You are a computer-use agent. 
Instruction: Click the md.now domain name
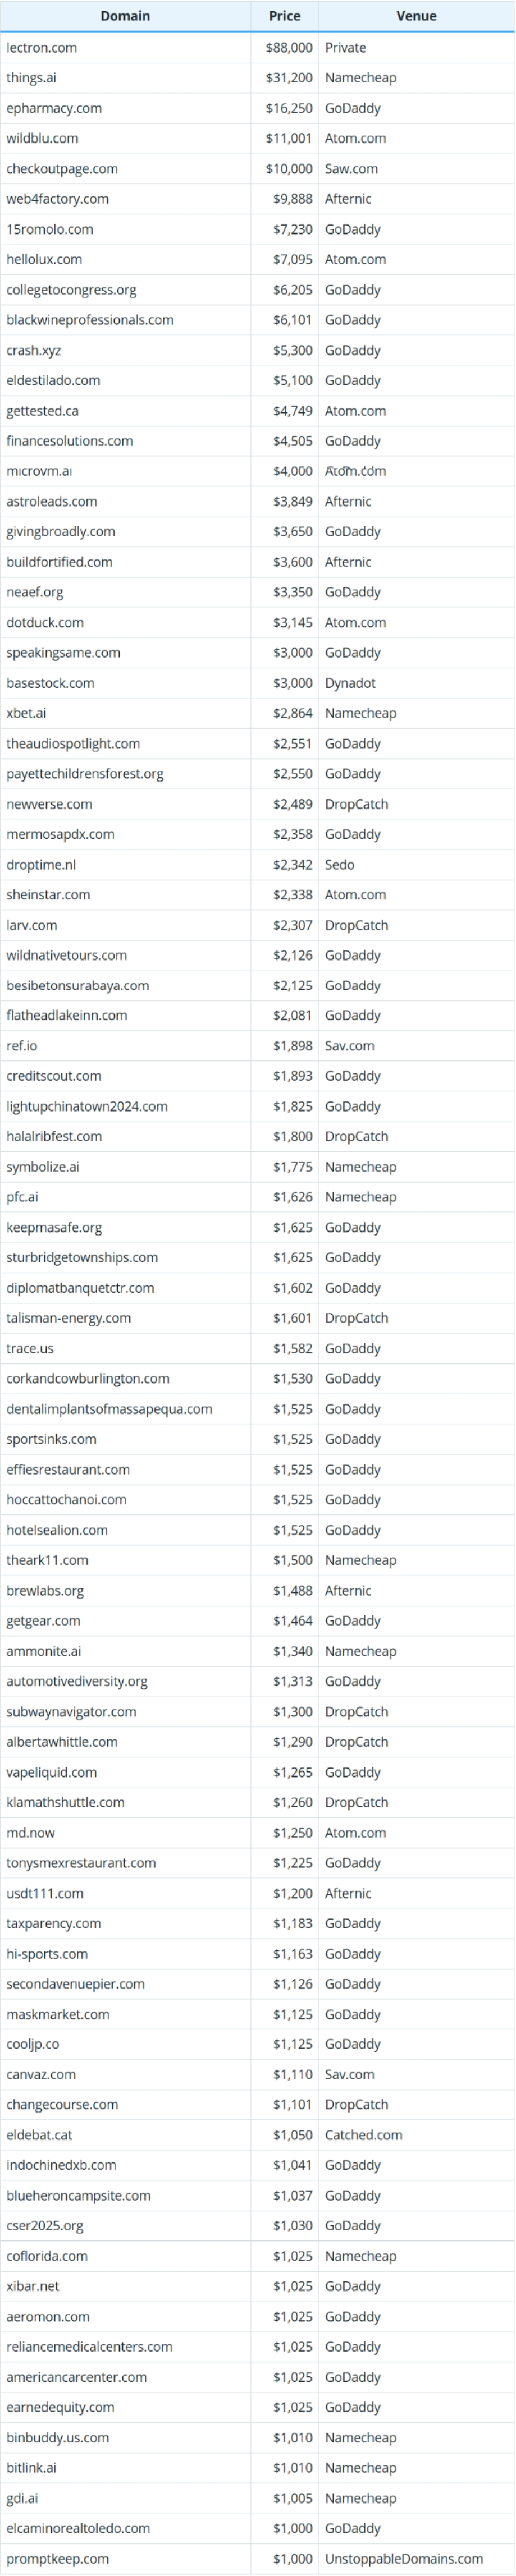31,1832
